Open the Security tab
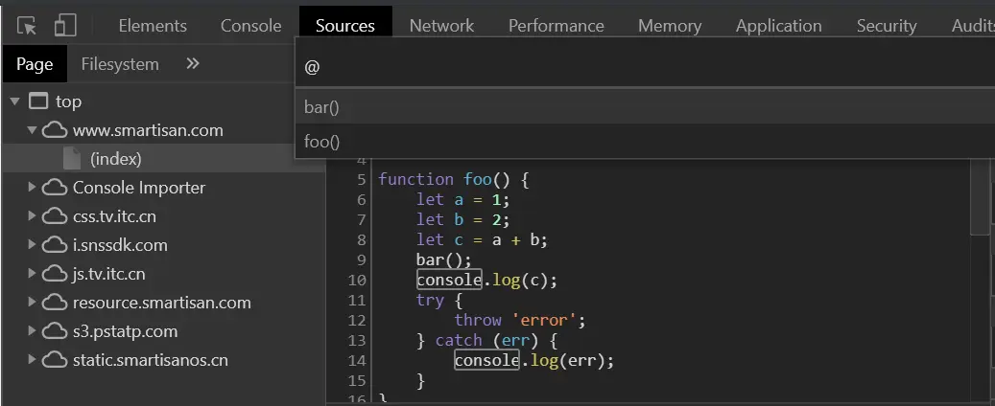This screenshot has width=995, height=406. [x=887, y=26]
